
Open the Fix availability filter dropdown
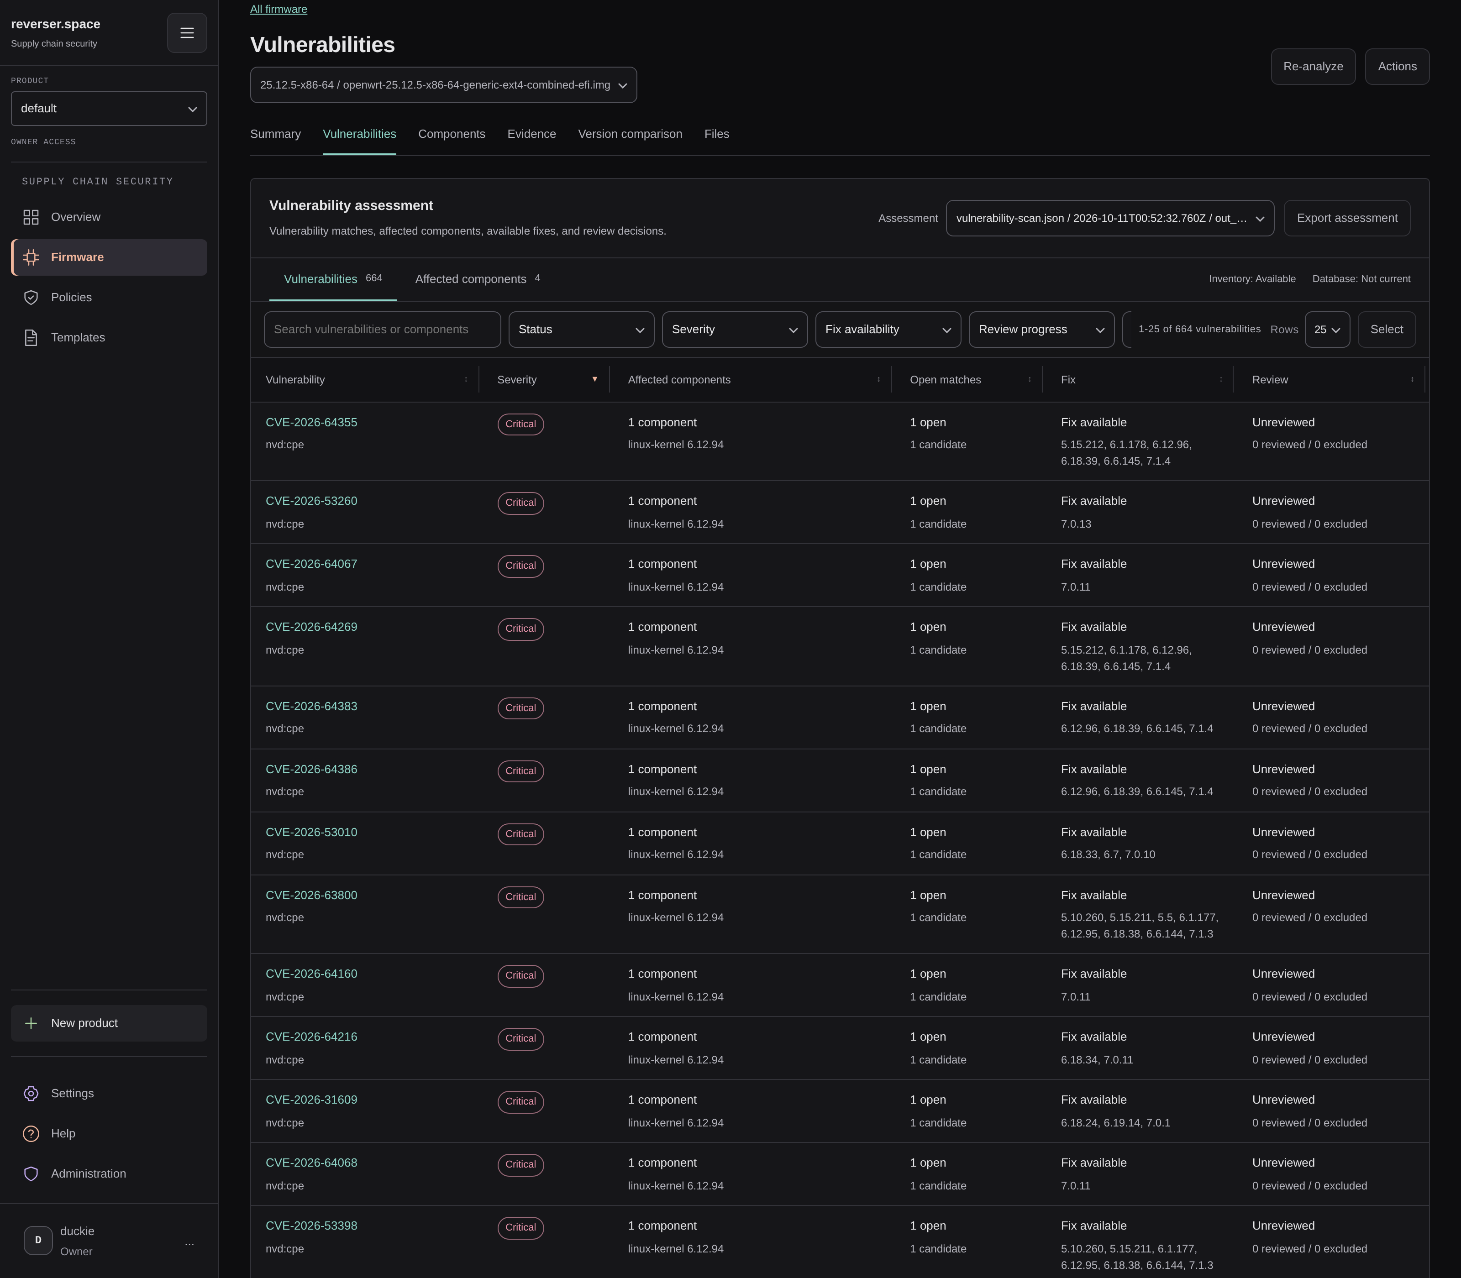(888, 330)
